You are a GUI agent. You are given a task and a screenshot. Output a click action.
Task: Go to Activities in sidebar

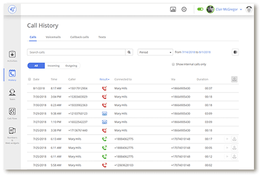12,56
